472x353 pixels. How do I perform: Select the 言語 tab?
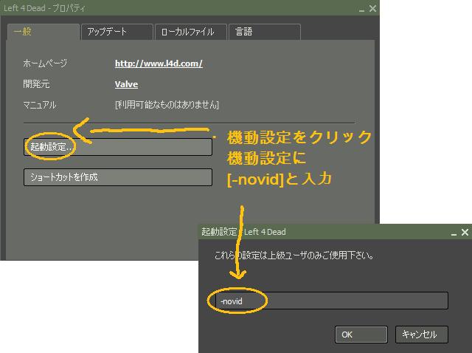coord(265,32)
